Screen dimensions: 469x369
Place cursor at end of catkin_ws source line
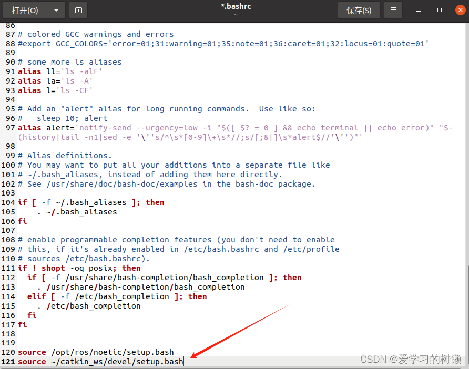(x=183, y=362)
